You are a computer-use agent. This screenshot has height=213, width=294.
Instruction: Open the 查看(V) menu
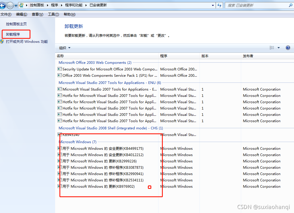(x=38, y=14)
